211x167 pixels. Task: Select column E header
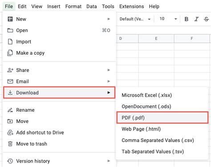(156, 39)
